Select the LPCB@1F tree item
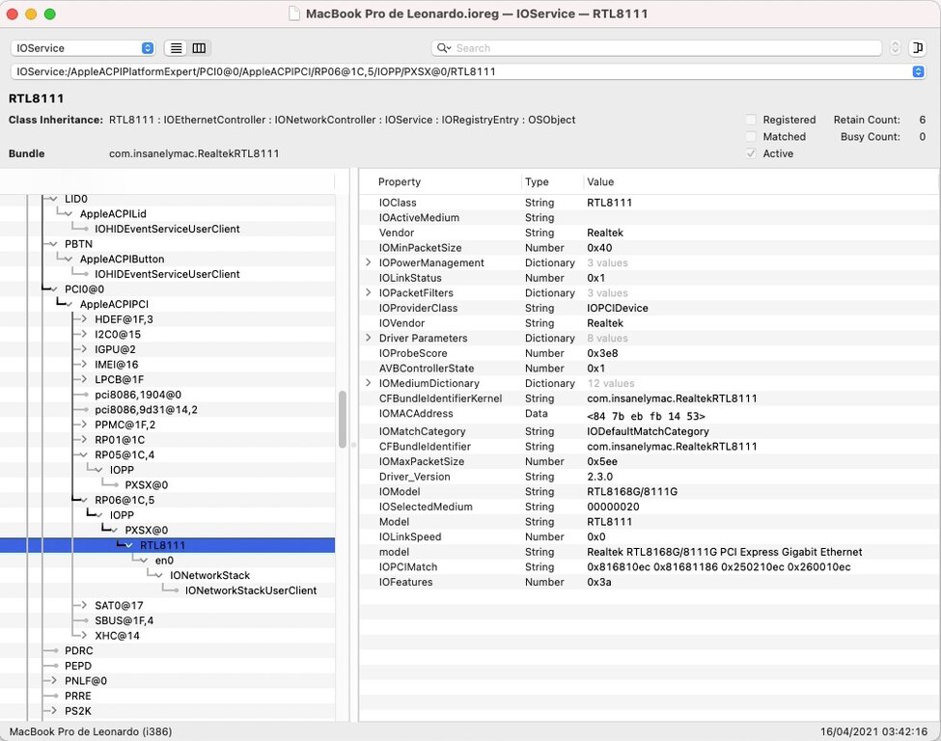This screenshot has width=941, height=741. pos(119,379)
